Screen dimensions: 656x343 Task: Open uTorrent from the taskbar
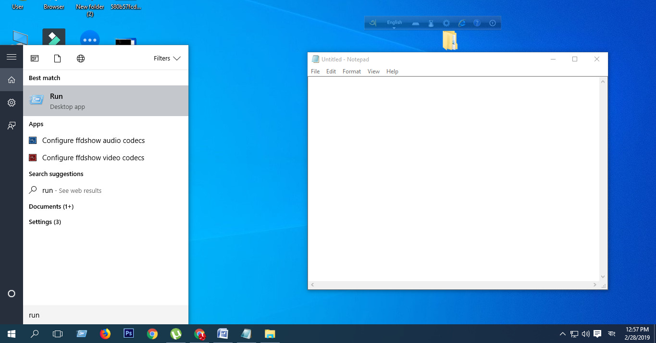(x=175, y=333)
